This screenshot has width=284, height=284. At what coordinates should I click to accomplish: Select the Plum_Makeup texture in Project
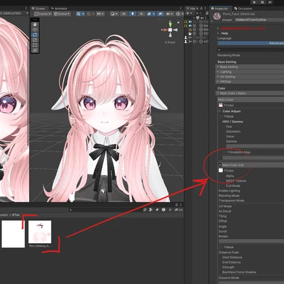click(40, 234)
